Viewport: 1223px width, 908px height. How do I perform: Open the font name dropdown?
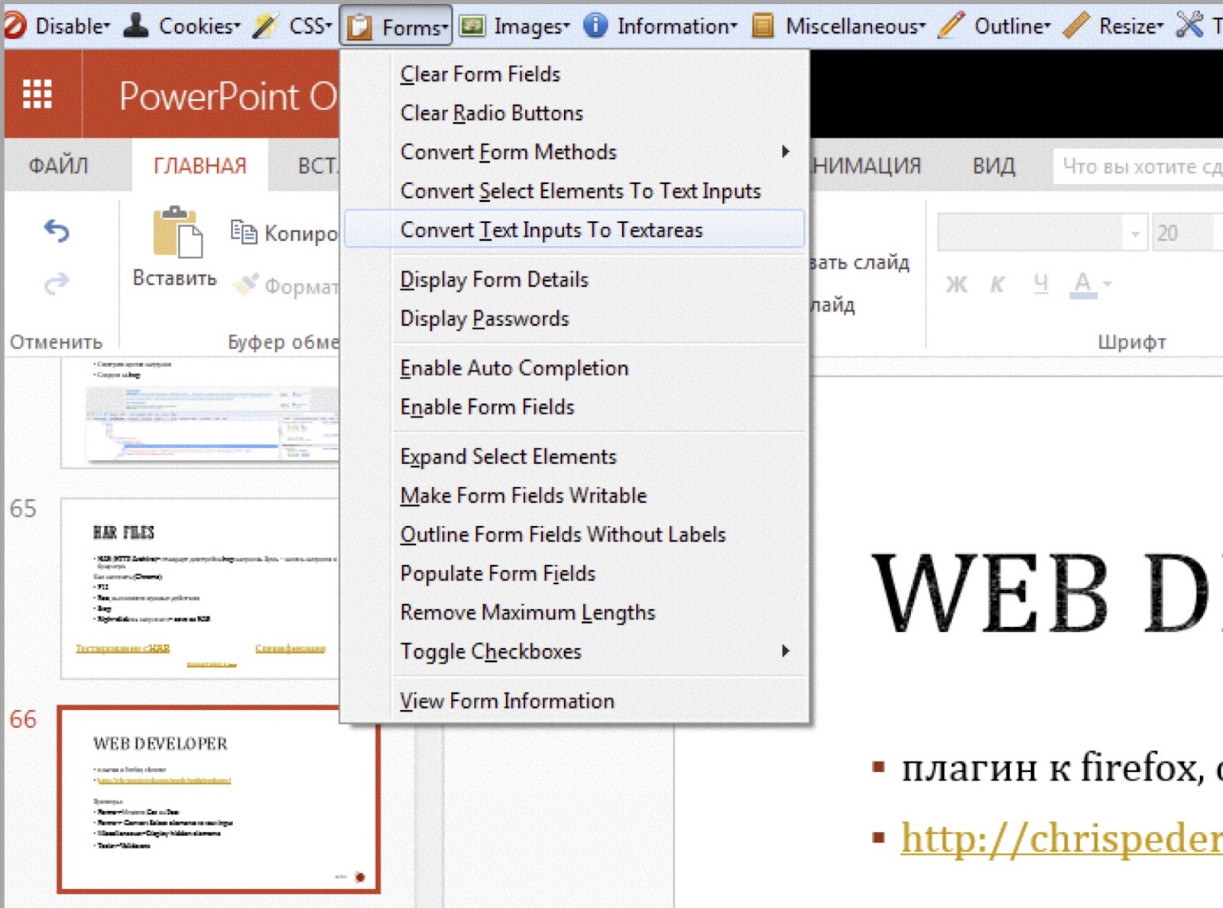tap(1135, 233)
